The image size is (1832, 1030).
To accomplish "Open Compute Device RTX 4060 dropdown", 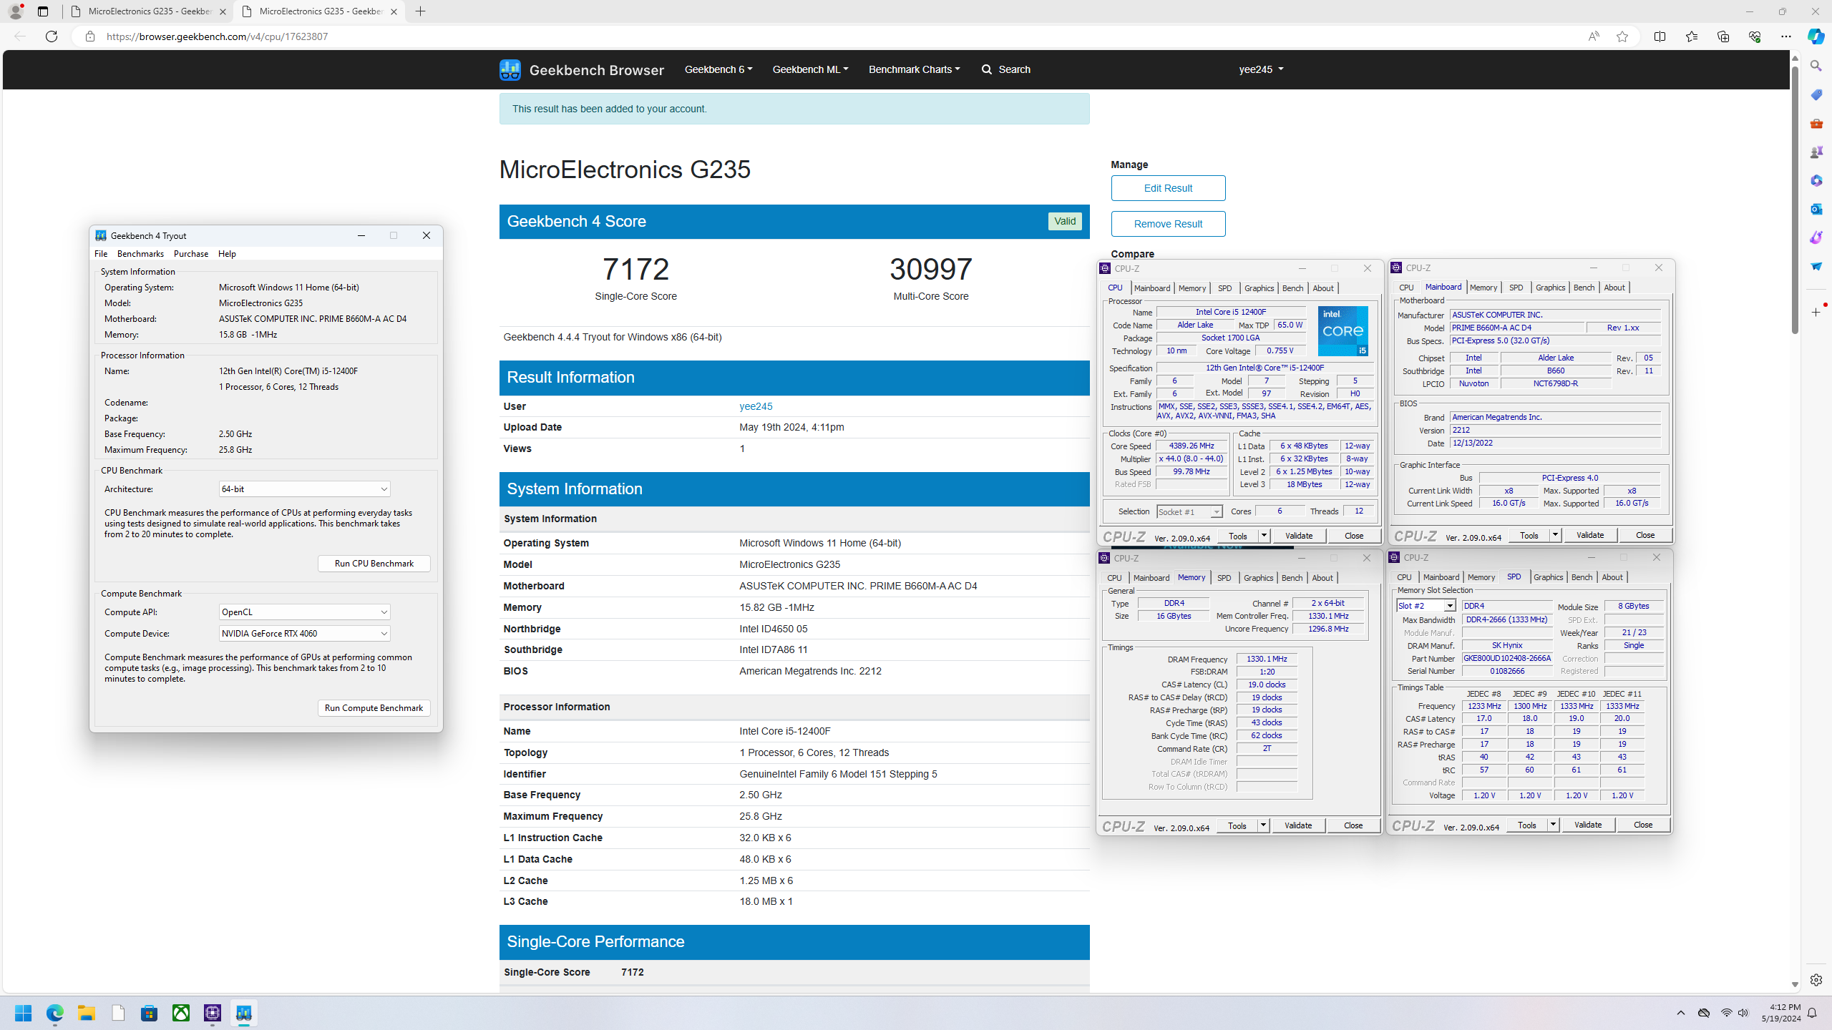I will click(304, 634).
